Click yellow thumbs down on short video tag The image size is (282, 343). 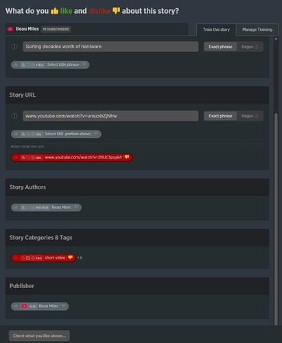tap(71, 258)
